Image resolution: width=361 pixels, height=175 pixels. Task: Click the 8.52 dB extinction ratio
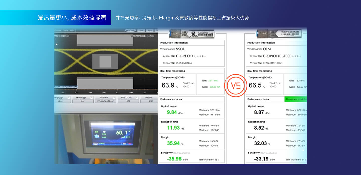(259, 128)
